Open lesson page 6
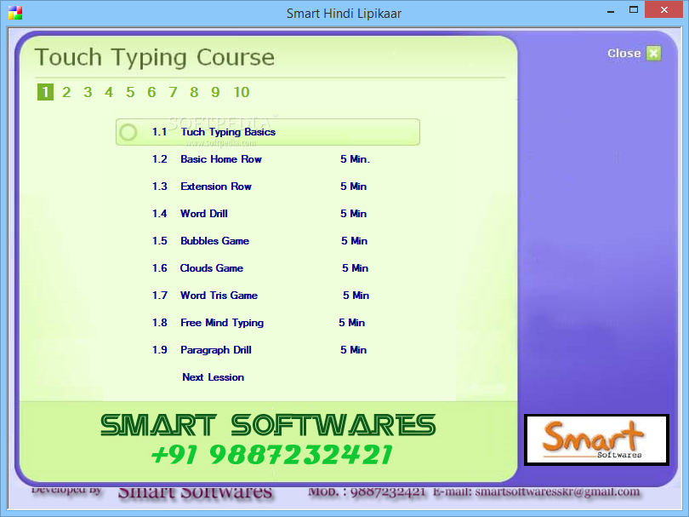This screenshot has height=517, width=689. 151,92
